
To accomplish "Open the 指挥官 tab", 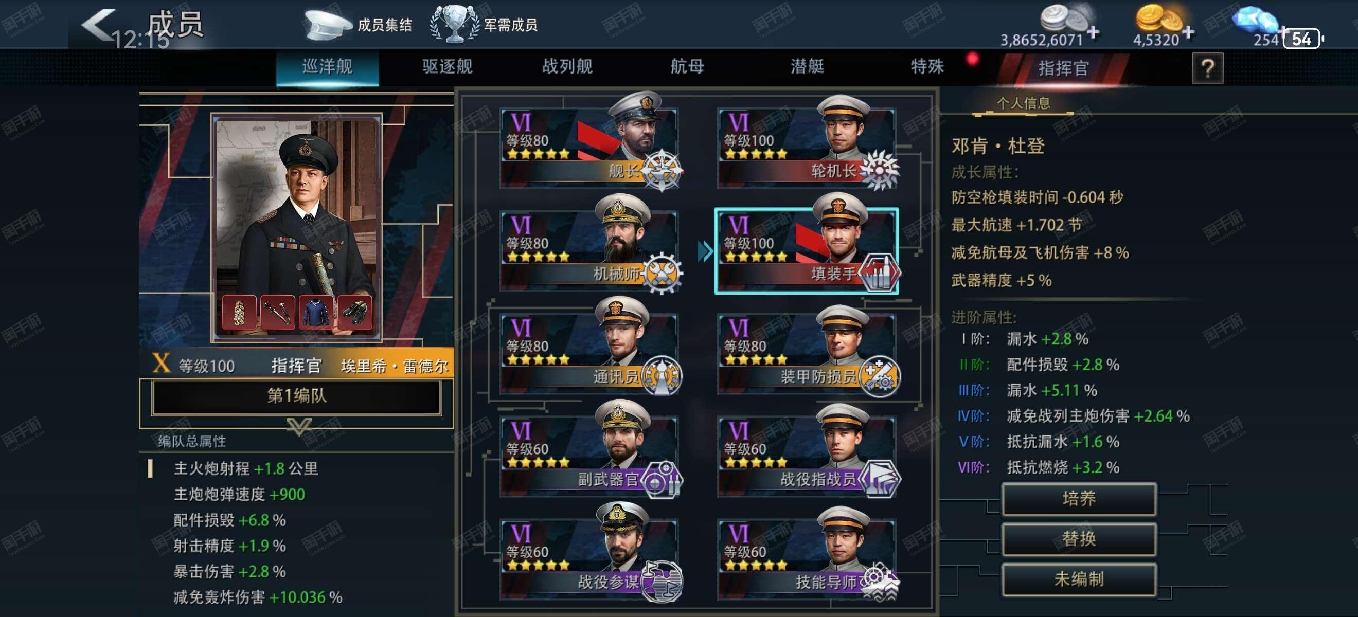I will tap(1063, 68).
